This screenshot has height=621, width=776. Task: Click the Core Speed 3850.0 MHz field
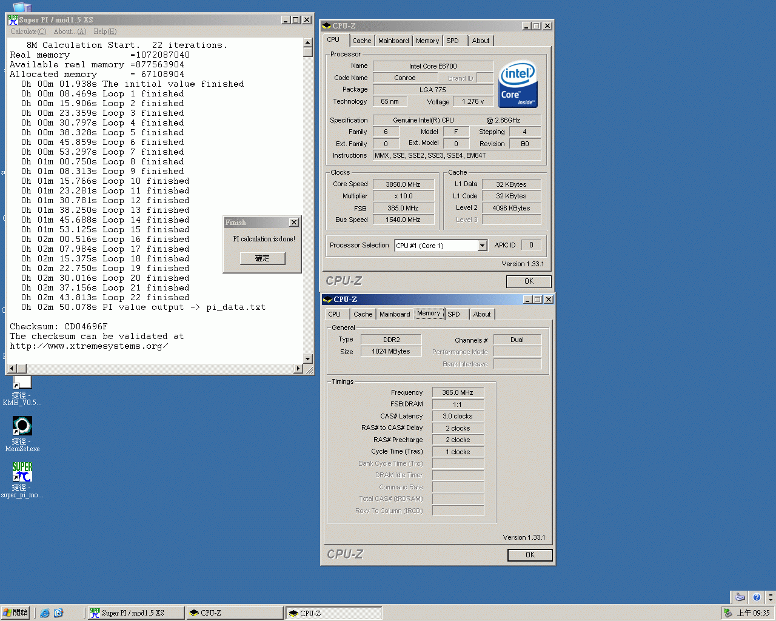[403, 184]
